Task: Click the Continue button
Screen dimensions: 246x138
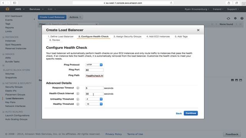Action: (191, 113)
